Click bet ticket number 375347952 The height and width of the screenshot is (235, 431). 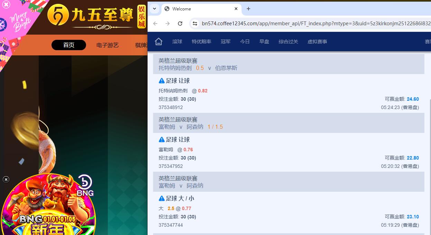point(171,166)
